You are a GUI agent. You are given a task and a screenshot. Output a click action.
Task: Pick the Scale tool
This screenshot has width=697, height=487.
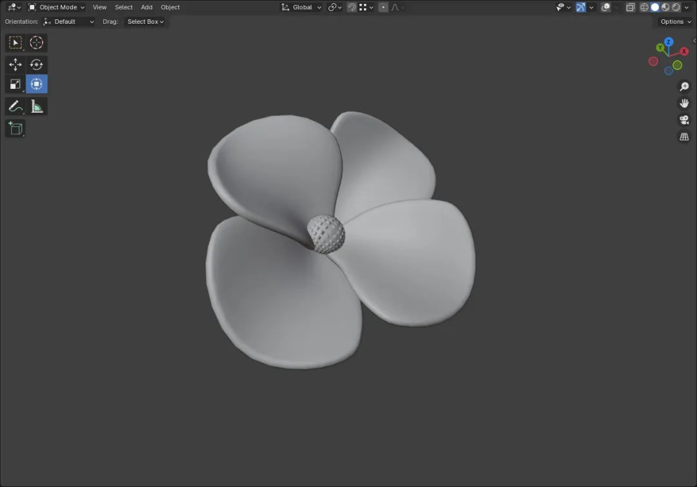tap(15, 84)
